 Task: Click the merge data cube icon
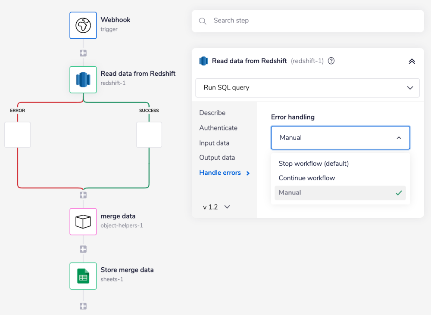[x=83, y=222]
